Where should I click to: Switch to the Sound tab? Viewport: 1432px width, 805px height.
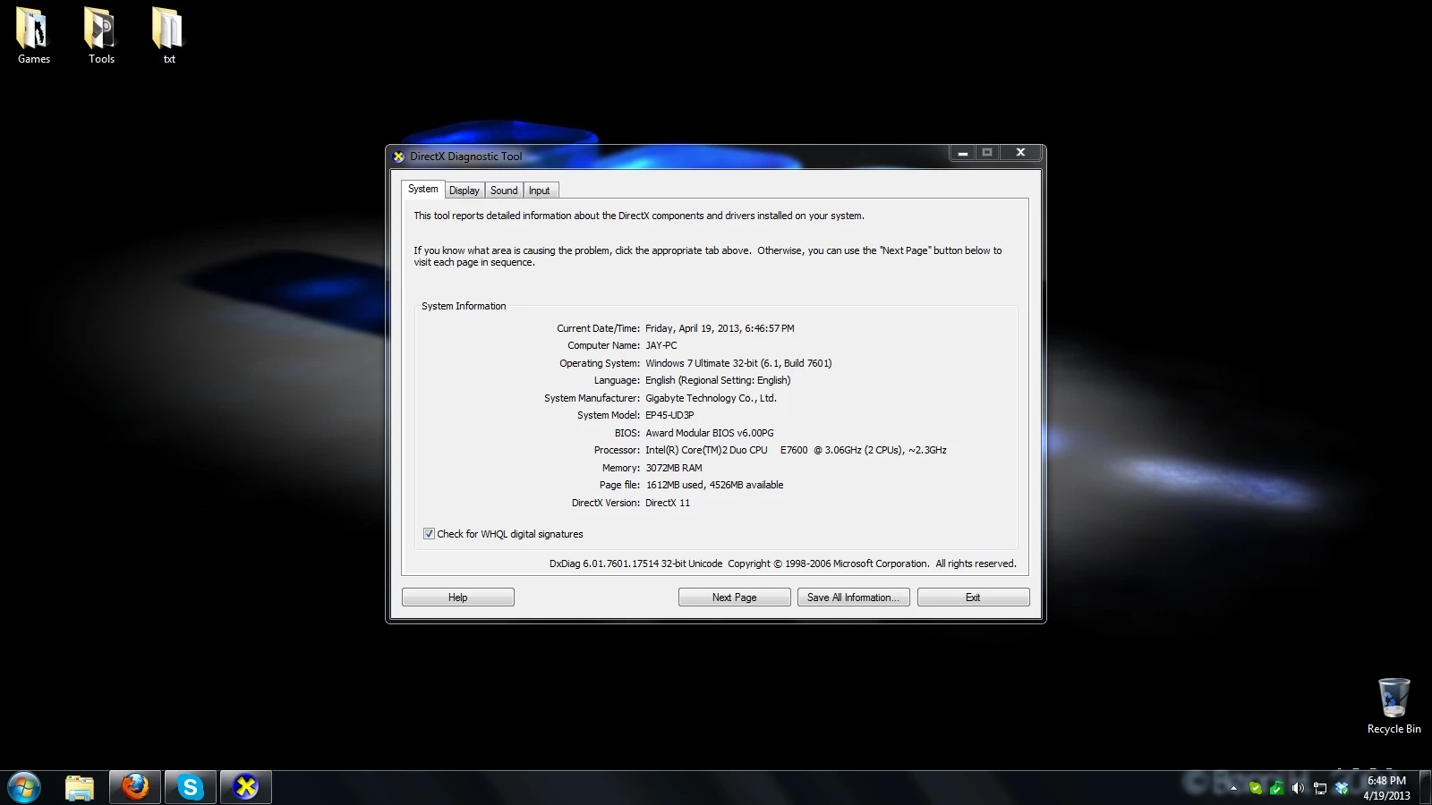[504, 191]
